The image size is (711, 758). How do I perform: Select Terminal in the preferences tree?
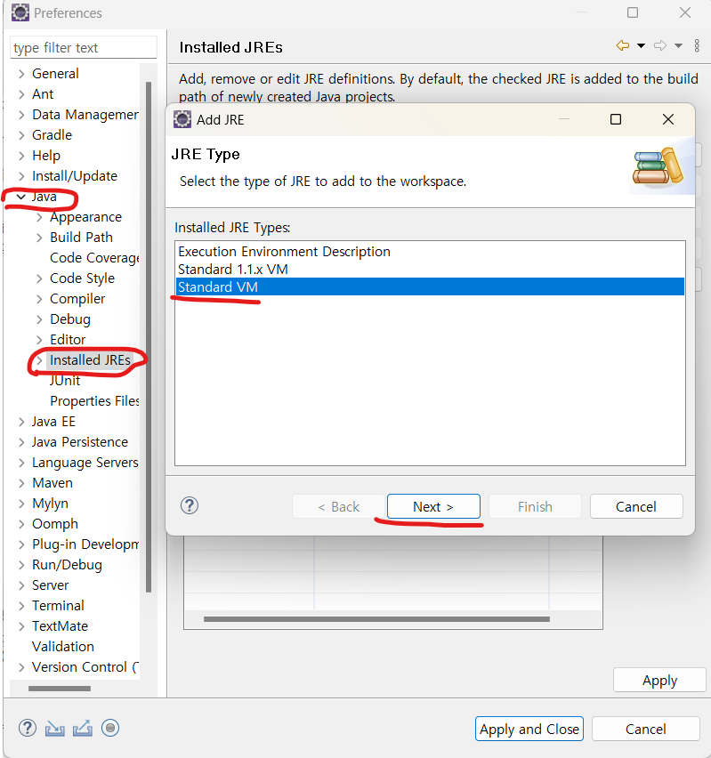click(x=58, y=606)
